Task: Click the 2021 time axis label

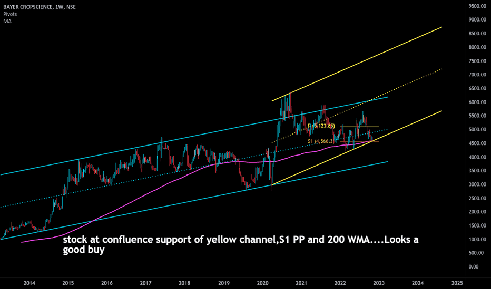Action: point(301,283)
